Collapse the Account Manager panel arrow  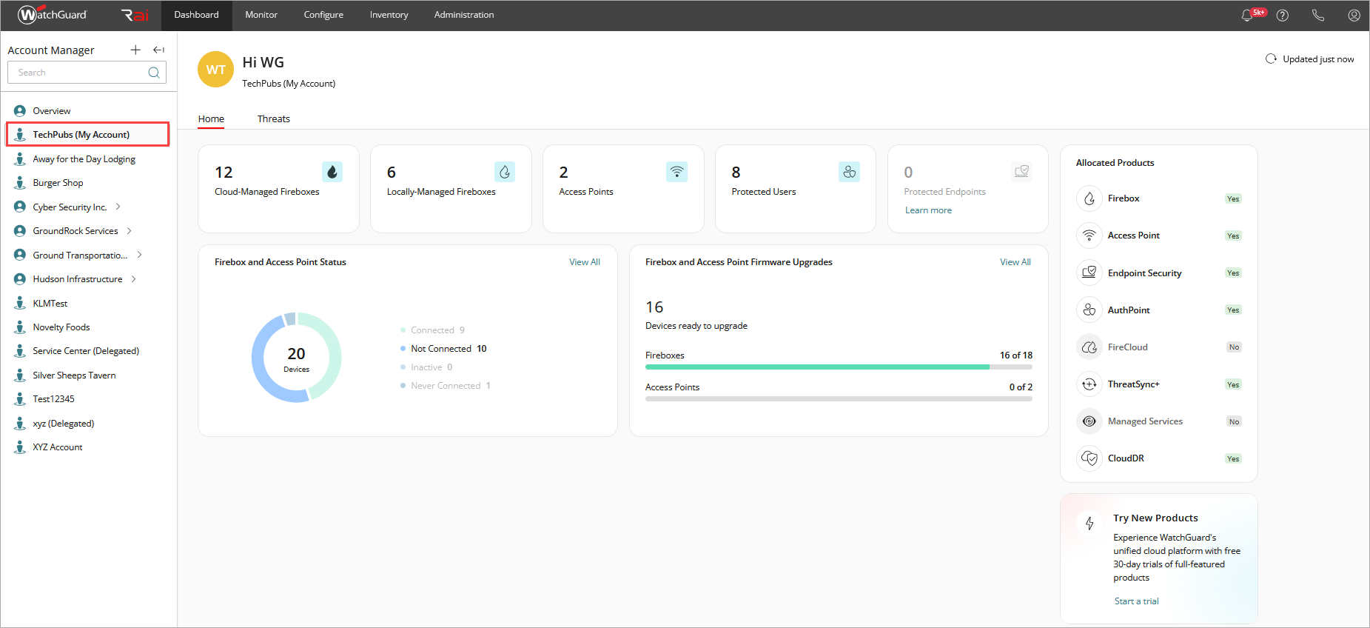click(x=158, y=50)
